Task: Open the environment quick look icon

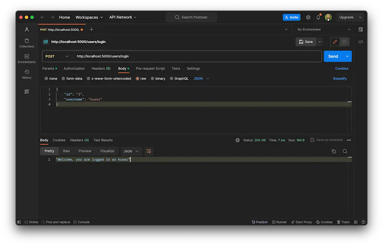Action: [x=360, y=29]
